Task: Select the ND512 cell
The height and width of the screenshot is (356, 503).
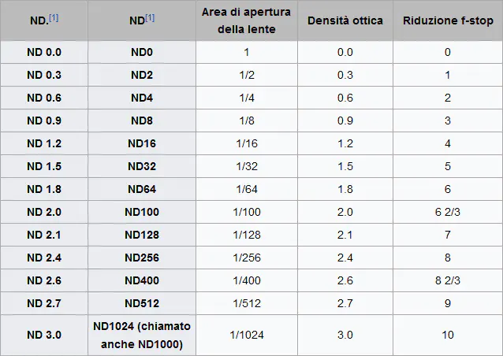Action: [142, 303]
